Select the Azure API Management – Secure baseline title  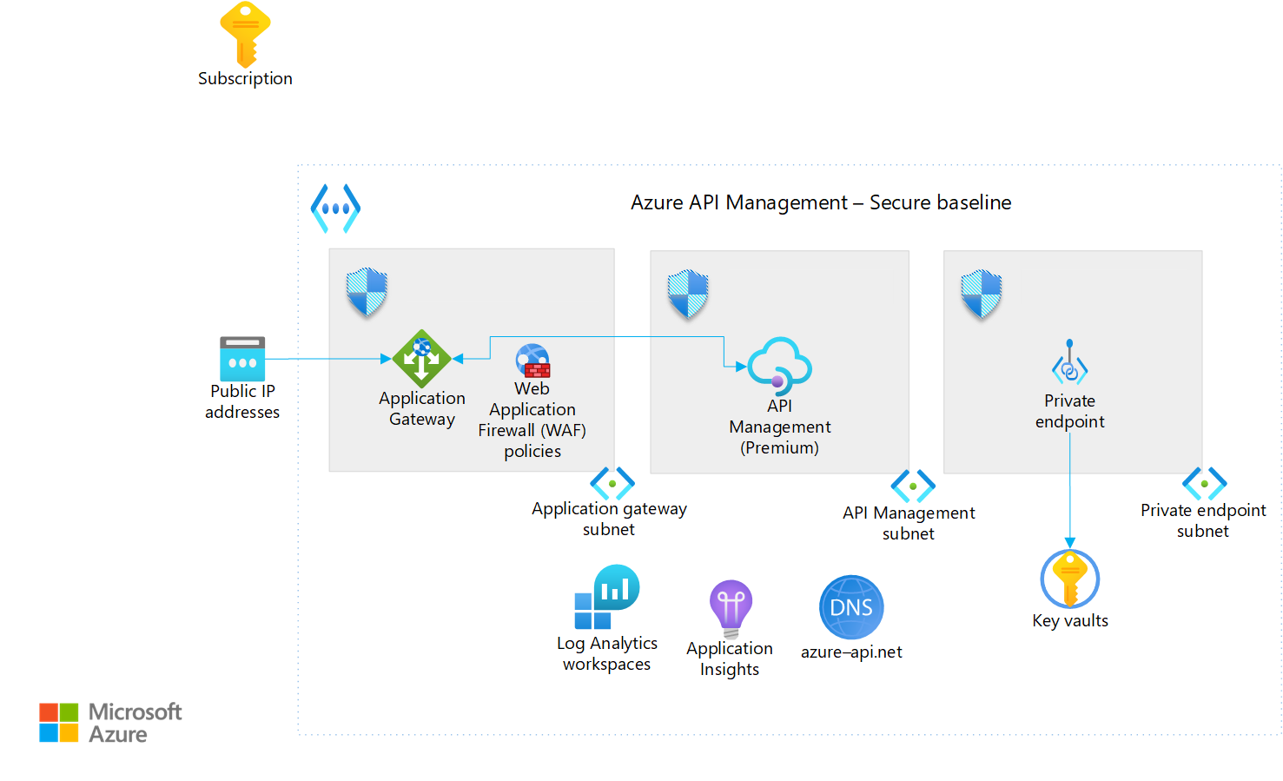tap(820, 202)
